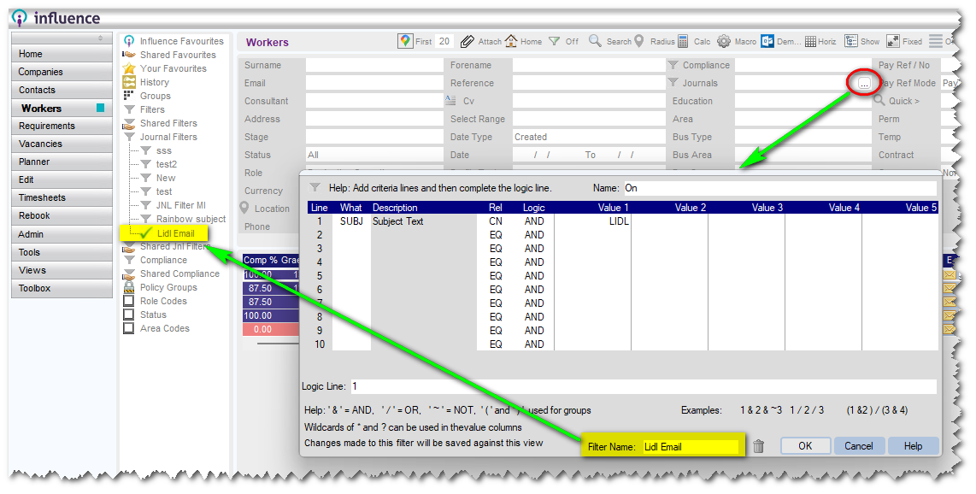The width and height of the screenshot is (976, 494).
Task: Switch to Horiz grid layout
Action: [x=810, y=42]
